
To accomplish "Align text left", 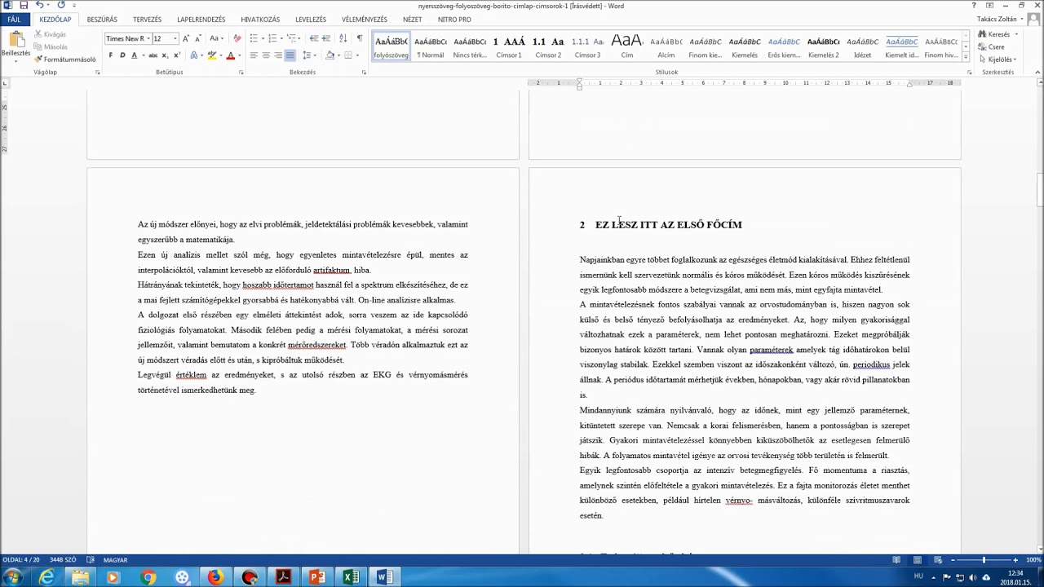I will click(x=254, y=55).
